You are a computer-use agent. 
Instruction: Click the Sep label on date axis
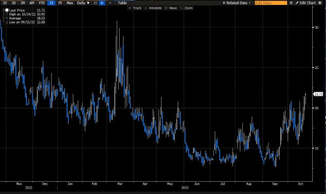[275, 184]
